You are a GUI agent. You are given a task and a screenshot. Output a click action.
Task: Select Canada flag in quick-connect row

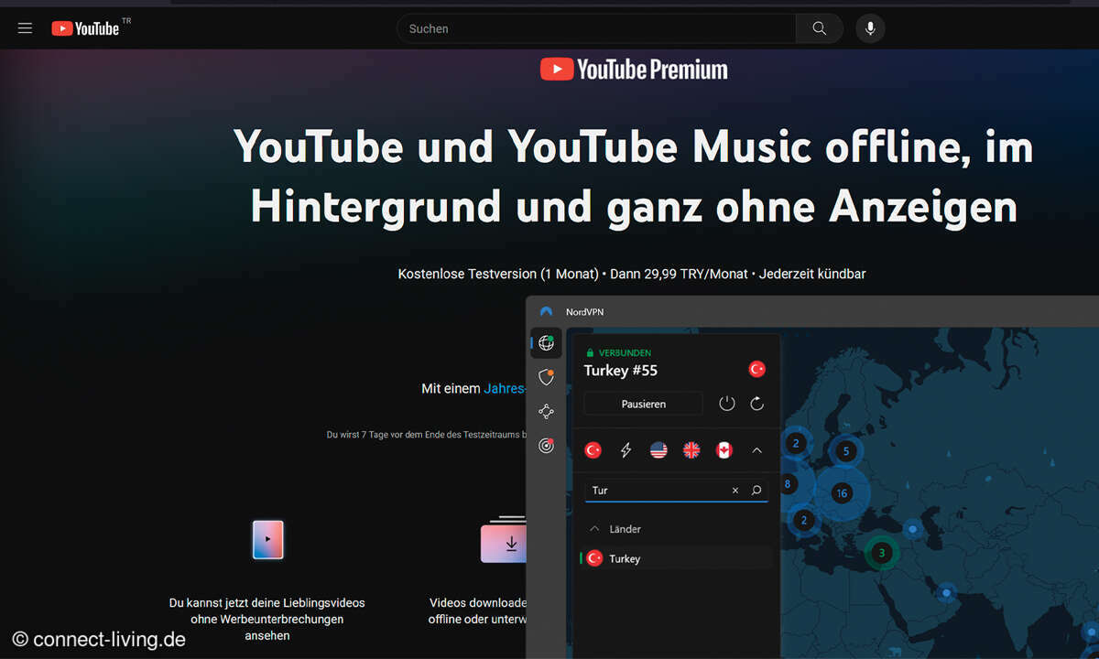pos(724,450)
